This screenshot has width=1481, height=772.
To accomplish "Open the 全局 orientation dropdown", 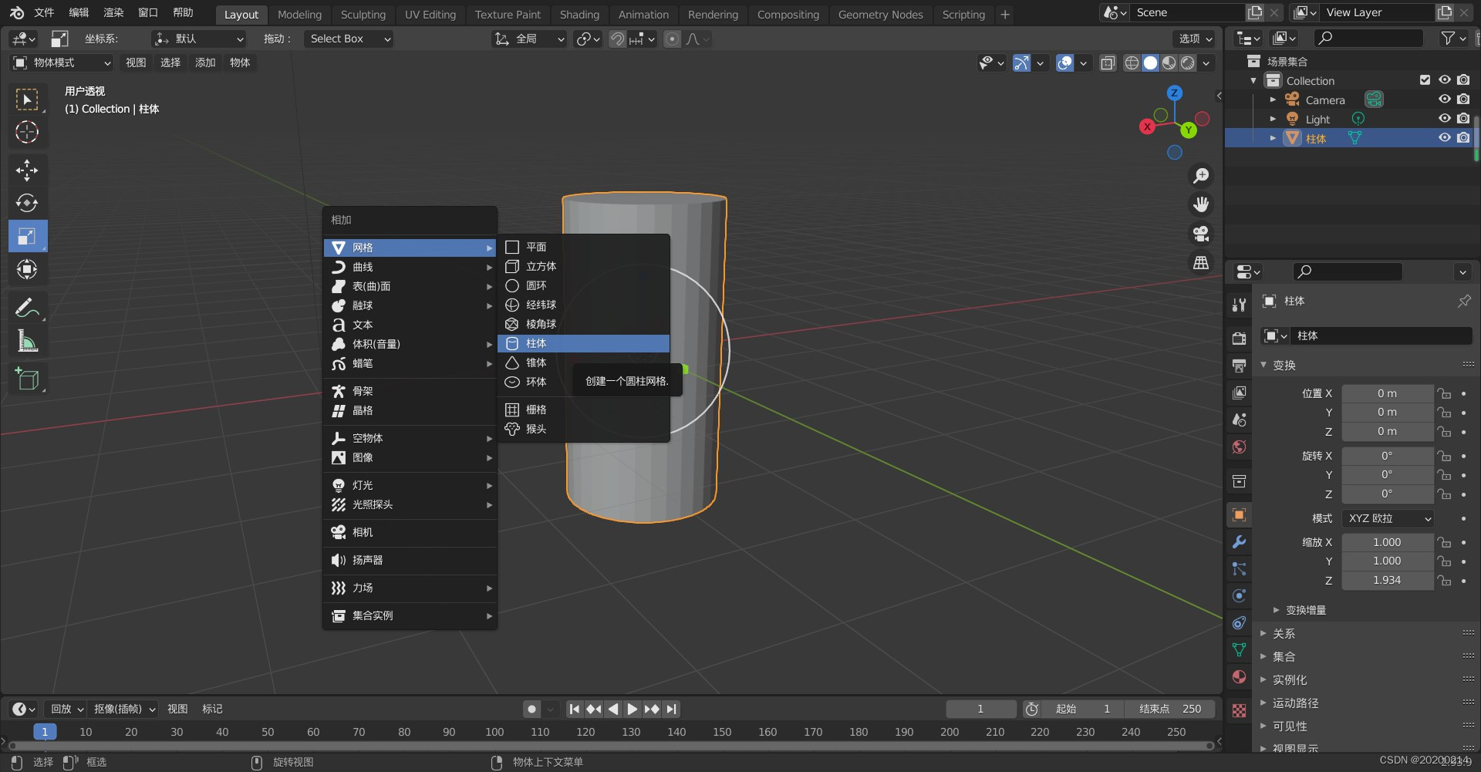I will point(529,39).
